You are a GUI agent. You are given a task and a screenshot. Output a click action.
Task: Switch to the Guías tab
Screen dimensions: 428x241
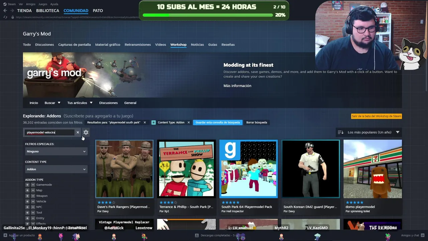pos(213,45)
